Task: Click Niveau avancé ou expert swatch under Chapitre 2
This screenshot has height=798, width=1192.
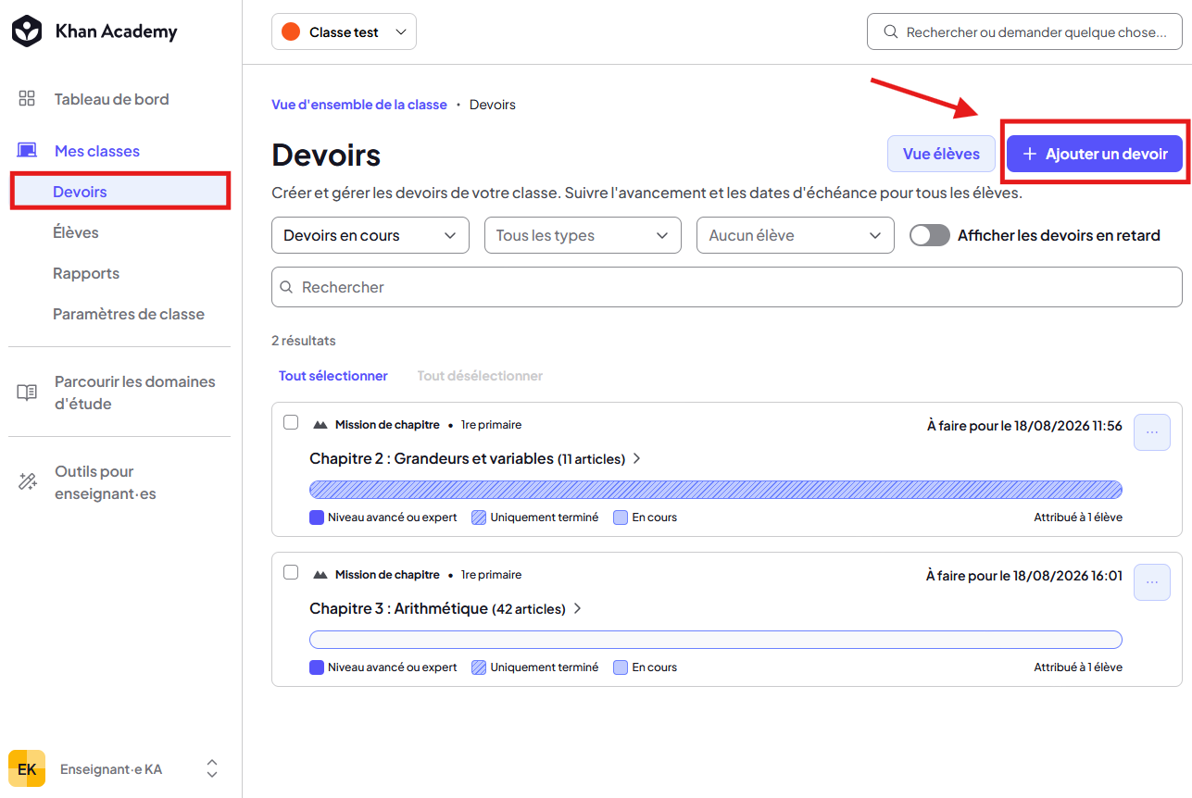Action: (x=317, y=517)
